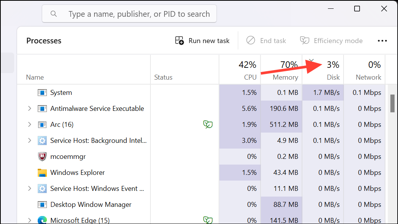
Task: Click the System process icon
Action: click(42, 92)
